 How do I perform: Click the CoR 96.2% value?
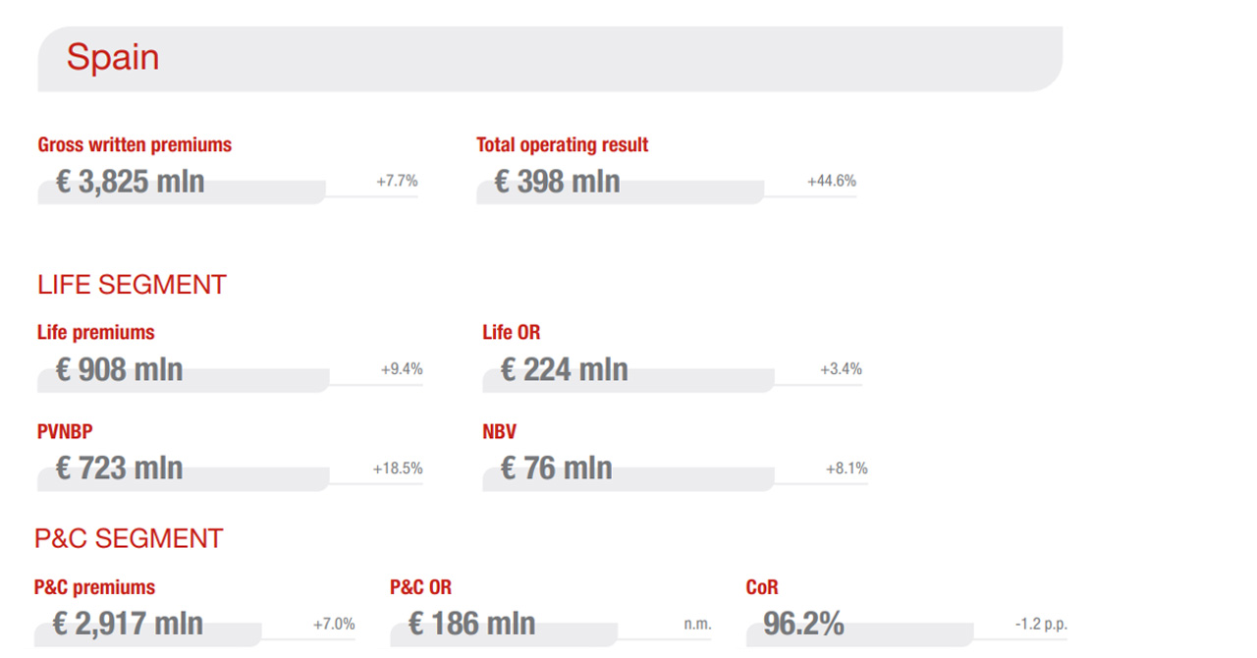coord(803,624)
